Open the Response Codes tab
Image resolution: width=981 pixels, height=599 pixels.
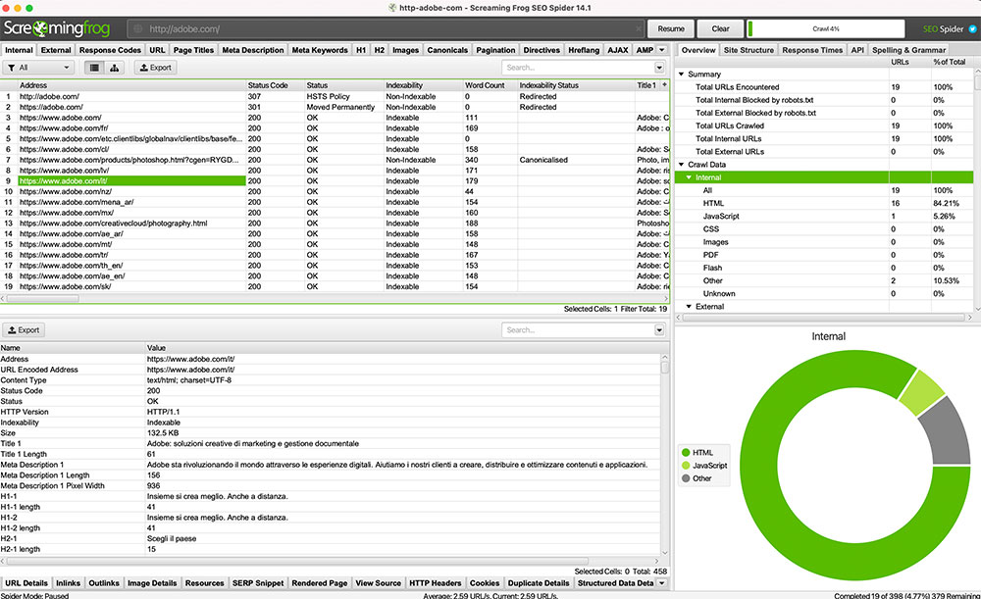110,50
